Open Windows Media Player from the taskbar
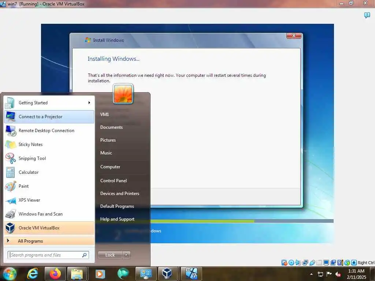Image resolution: width=375 pixels, height=281 pixels. 100,274
